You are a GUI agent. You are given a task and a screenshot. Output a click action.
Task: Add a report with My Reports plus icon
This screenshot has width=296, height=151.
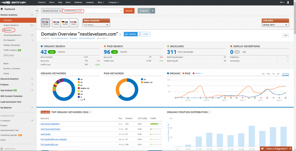[32, 121]
